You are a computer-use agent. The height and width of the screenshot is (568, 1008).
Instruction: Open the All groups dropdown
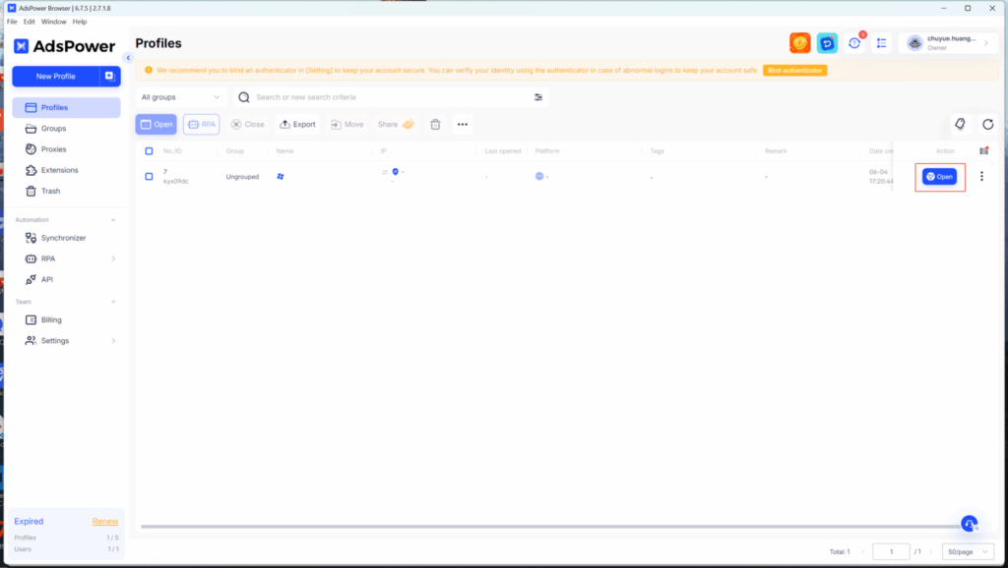(181, 97)
